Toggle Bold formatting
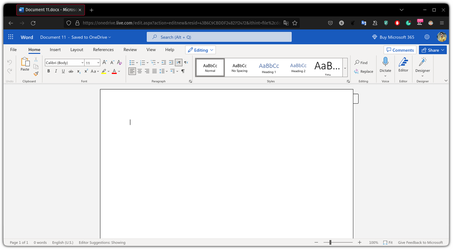 point(48,71)
